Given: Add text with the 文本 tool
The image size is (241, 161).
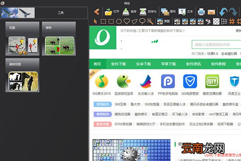Looking at the screenshot, I should pos(185,12).
